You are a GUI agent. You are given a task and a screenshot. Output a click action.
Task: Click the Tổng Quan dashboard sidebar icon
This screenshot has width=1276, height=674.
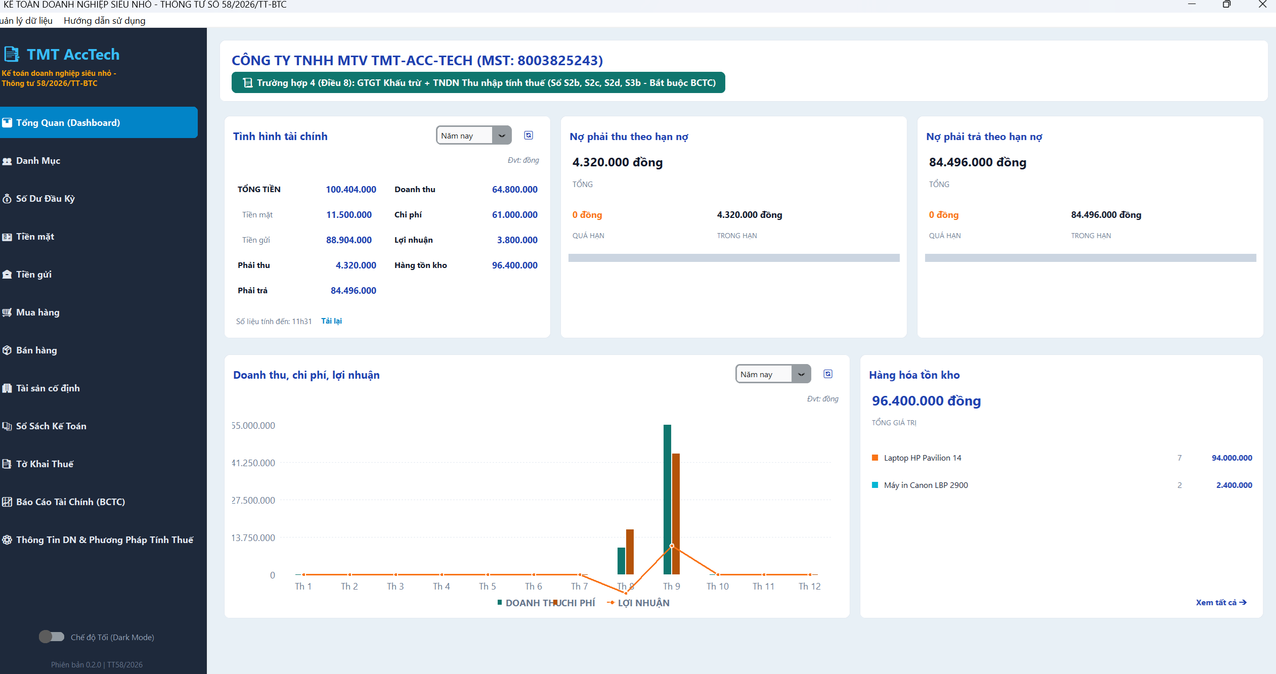(x=7, y=122)
